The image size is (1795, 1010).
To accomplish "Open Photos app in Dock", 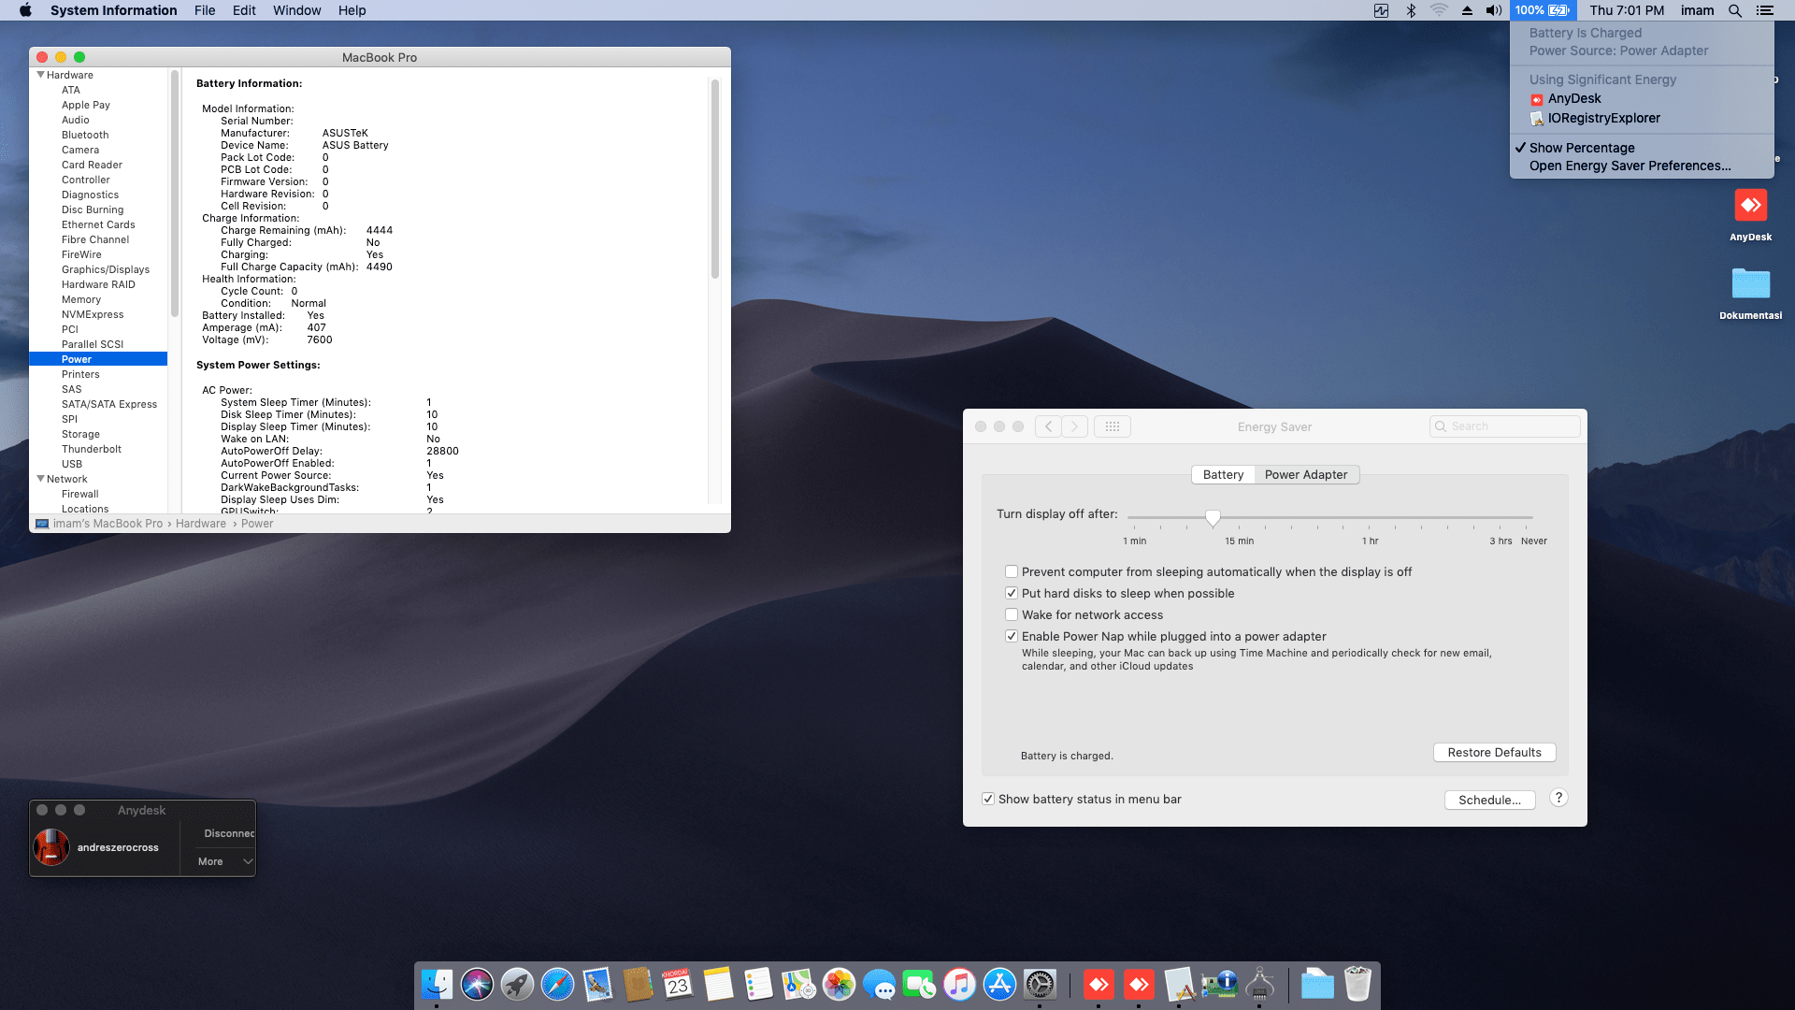I will coord(839,984).
